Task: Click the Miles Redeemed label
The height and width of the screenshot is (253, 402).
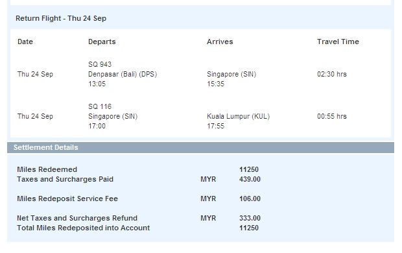Action: [47, 169]
